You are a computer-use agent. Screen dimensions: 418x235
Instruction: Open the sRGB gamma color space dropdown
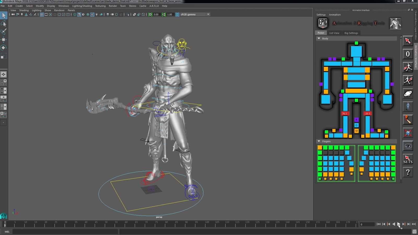click(x=208, y=15)
